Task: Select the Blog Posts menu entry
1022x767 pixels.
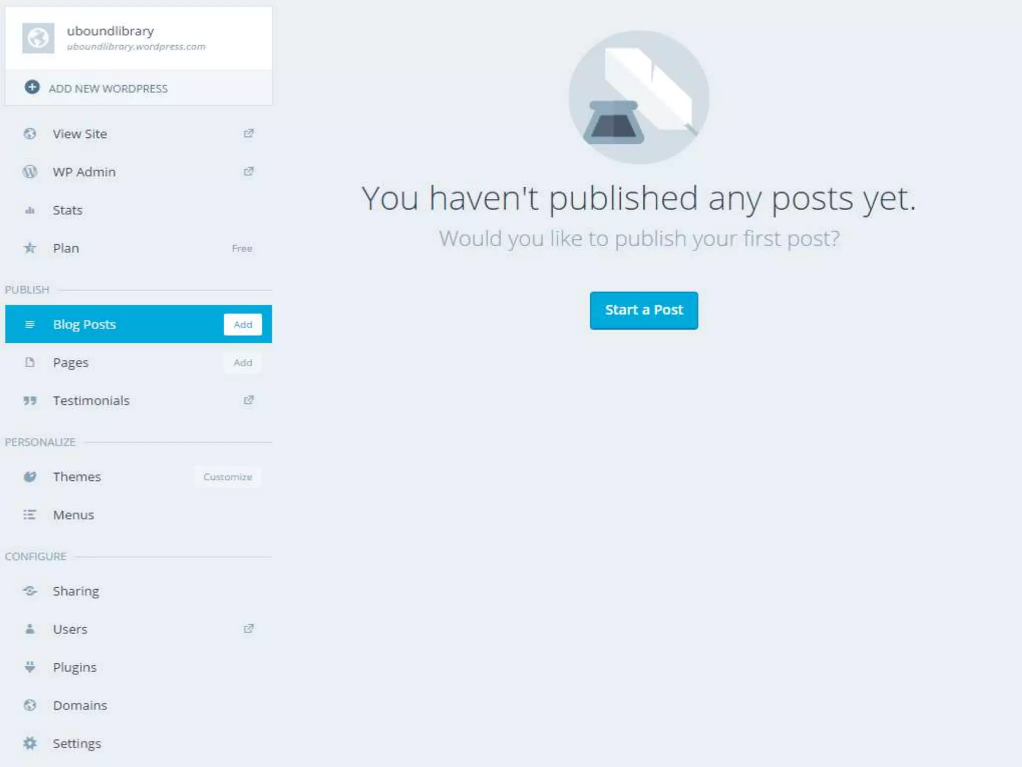Action: [x=84, y=325]
